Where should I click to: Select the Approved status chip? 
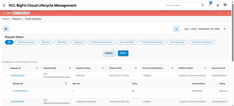click(x=79, y=42)
